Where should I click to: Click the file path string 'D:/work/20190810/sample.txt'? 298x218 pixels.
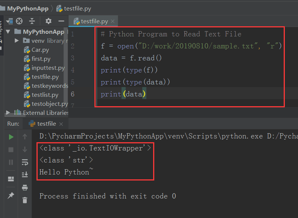(x=198, y=46)
